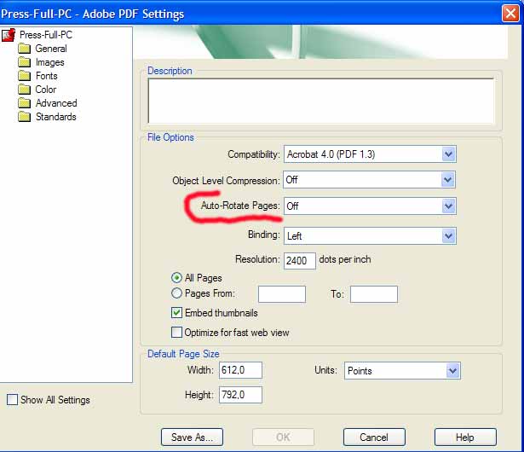Image resolution: width=524 pixels, height=452 pixels.
Task: Click the Fonts folder icon
Action: tap(25, 76)
